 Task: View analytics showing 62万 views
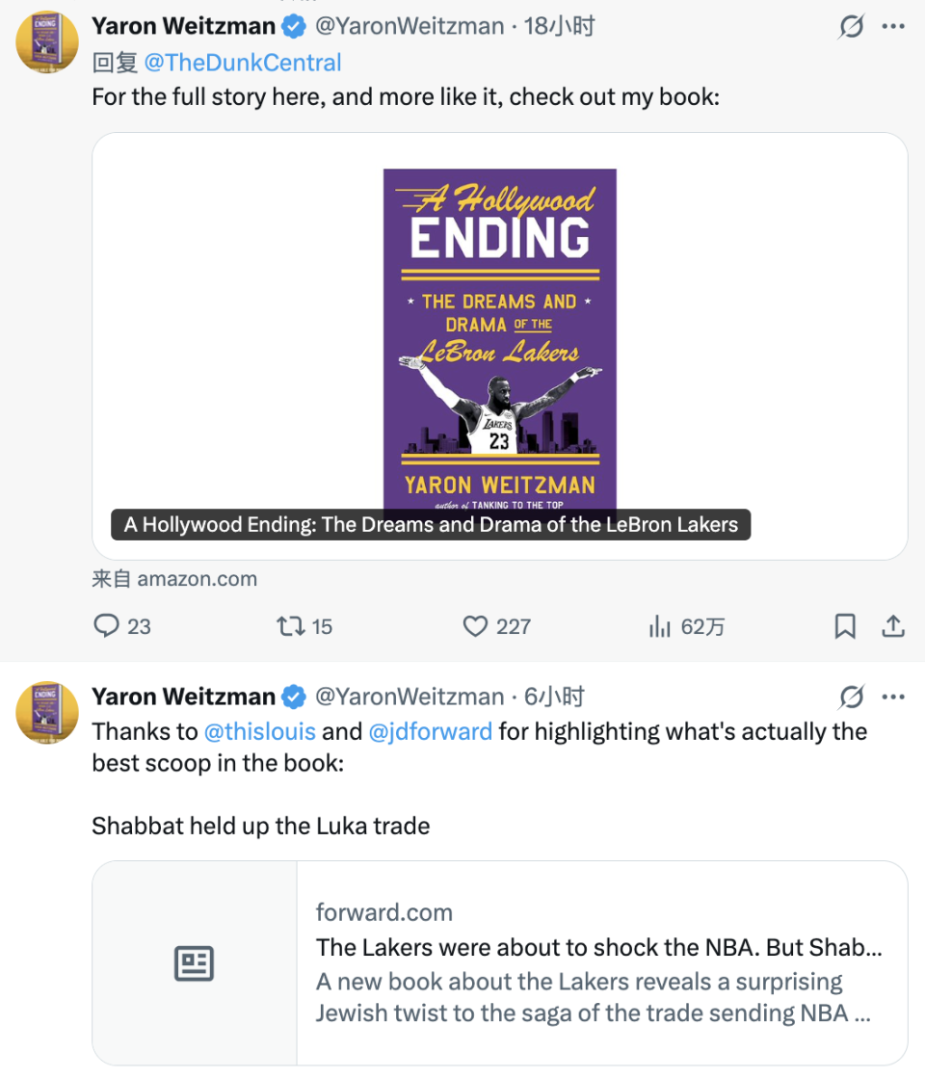point(660,627)
